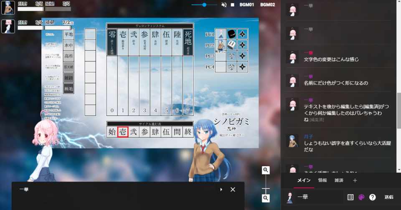This screenshot has height=210, width=401.
Task: Open the dice list icon in chat bar
Action: [x=350, y=197]
